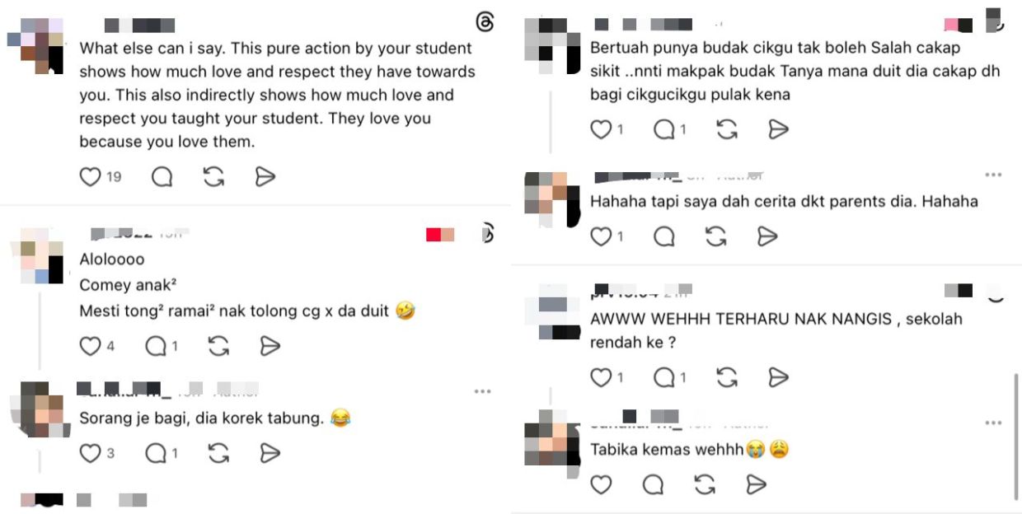The width and height of the screenshot is (1022, 514).
Task: Open the Threads logo on first comment
Action: pos(485,22)
